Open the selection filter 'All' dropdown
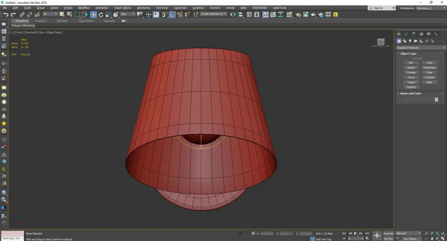This screenshot has width=447, height=241. [x=50, y=14]
